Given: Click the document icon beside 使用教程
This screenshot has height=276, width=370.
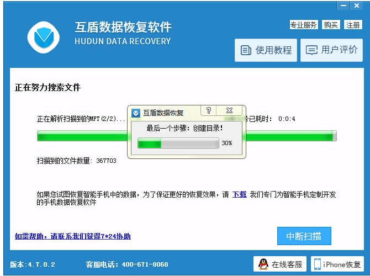Looking at the screenshot, I should 246,51.
